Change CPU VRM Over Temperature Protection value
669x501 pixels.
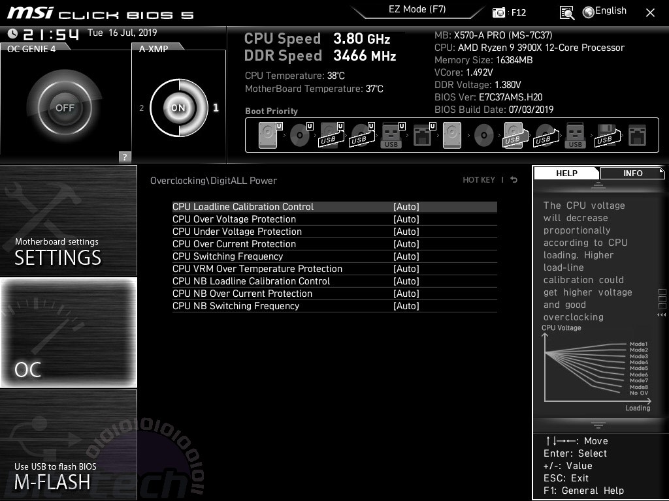click(406, 269)
